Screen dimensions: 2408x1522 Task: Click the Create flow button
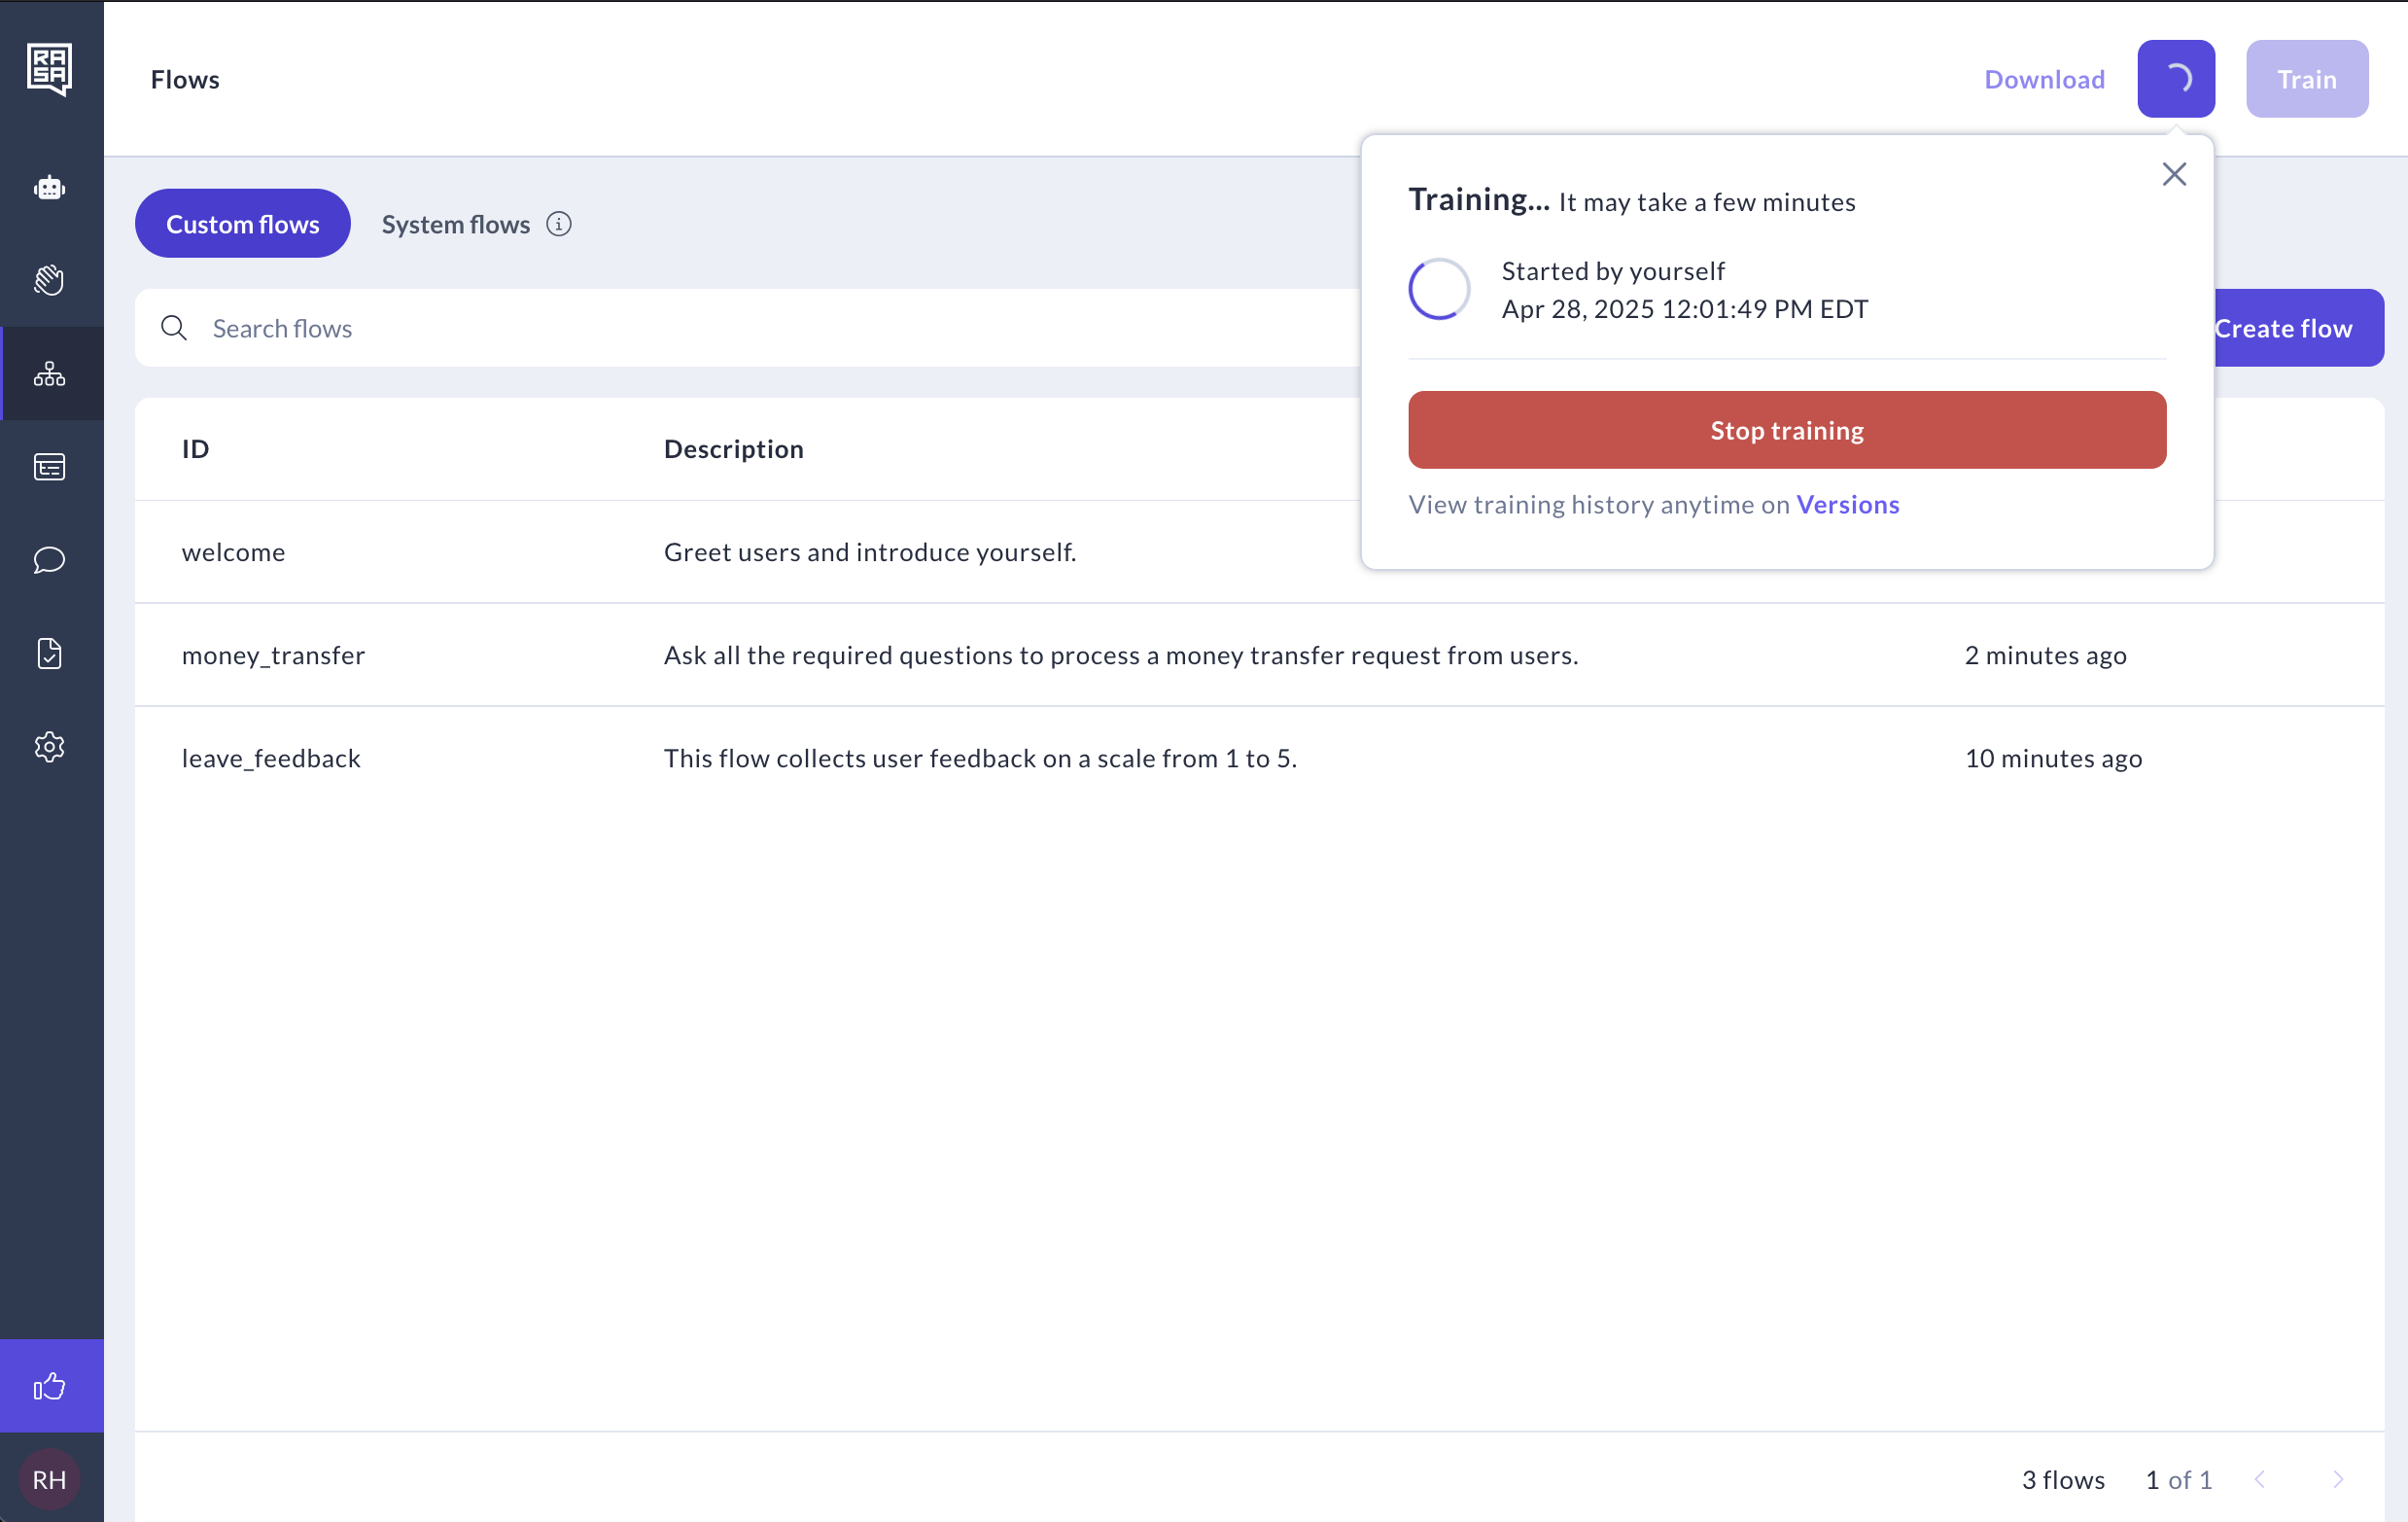(x=2298, y=328)
